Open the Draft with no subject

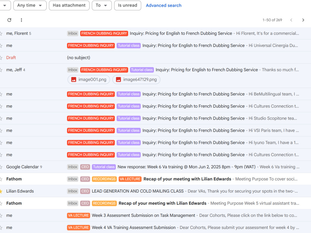[x=155, y=58]
